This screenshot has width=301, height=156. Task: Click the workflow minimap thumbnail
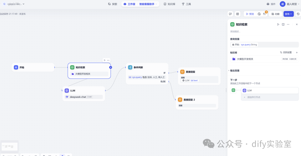tap(9, 146)
